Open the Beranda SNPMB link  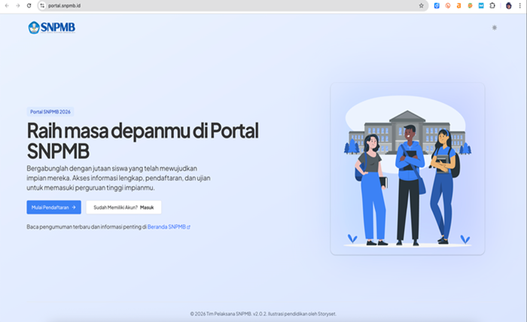pyautogui.click(x=169, y=226)
